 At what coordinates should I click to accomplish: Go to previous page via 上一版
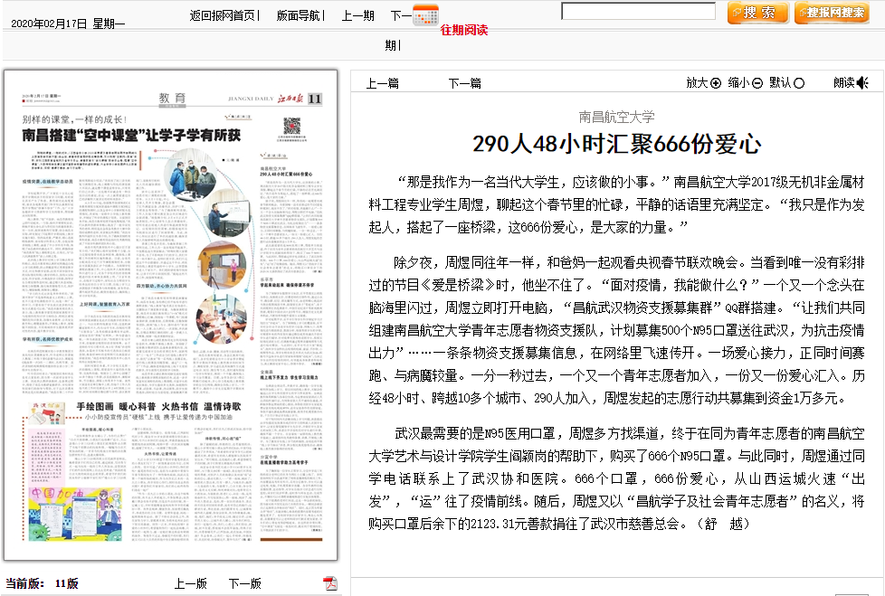(x=190, y=583)
